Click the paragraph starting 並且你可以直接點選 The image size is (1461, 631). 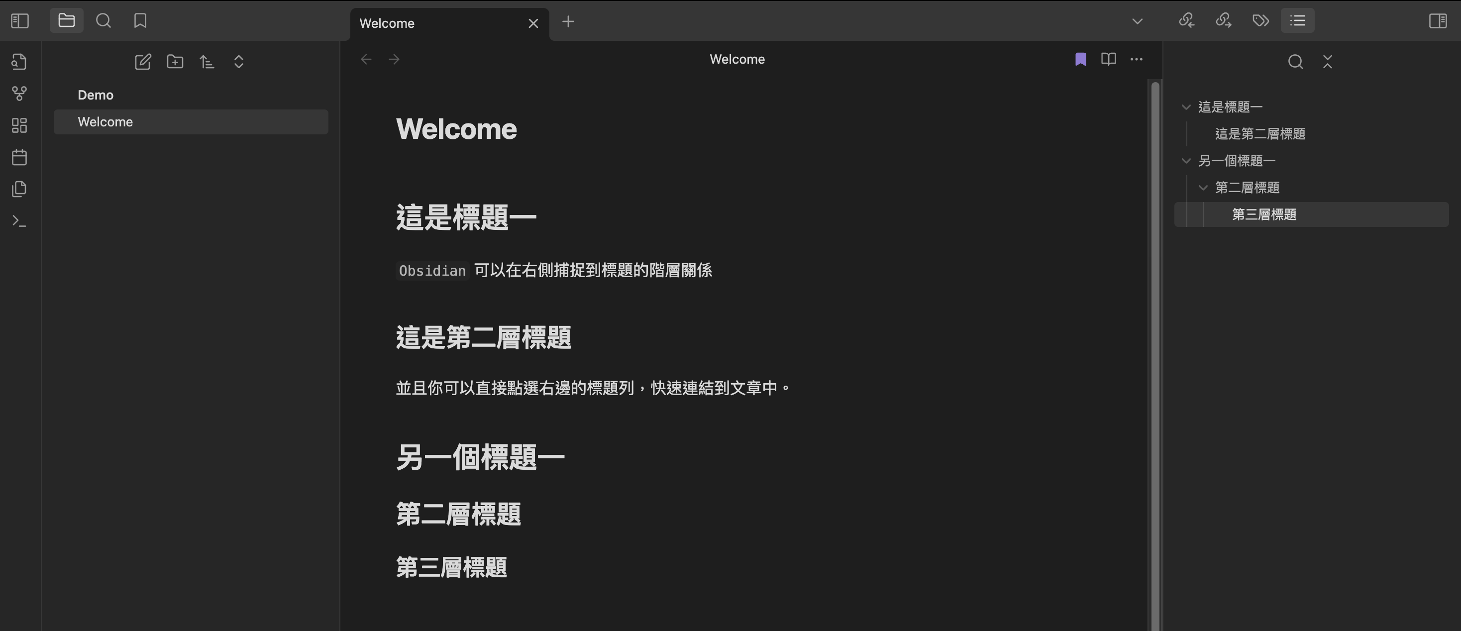point(593,388)
